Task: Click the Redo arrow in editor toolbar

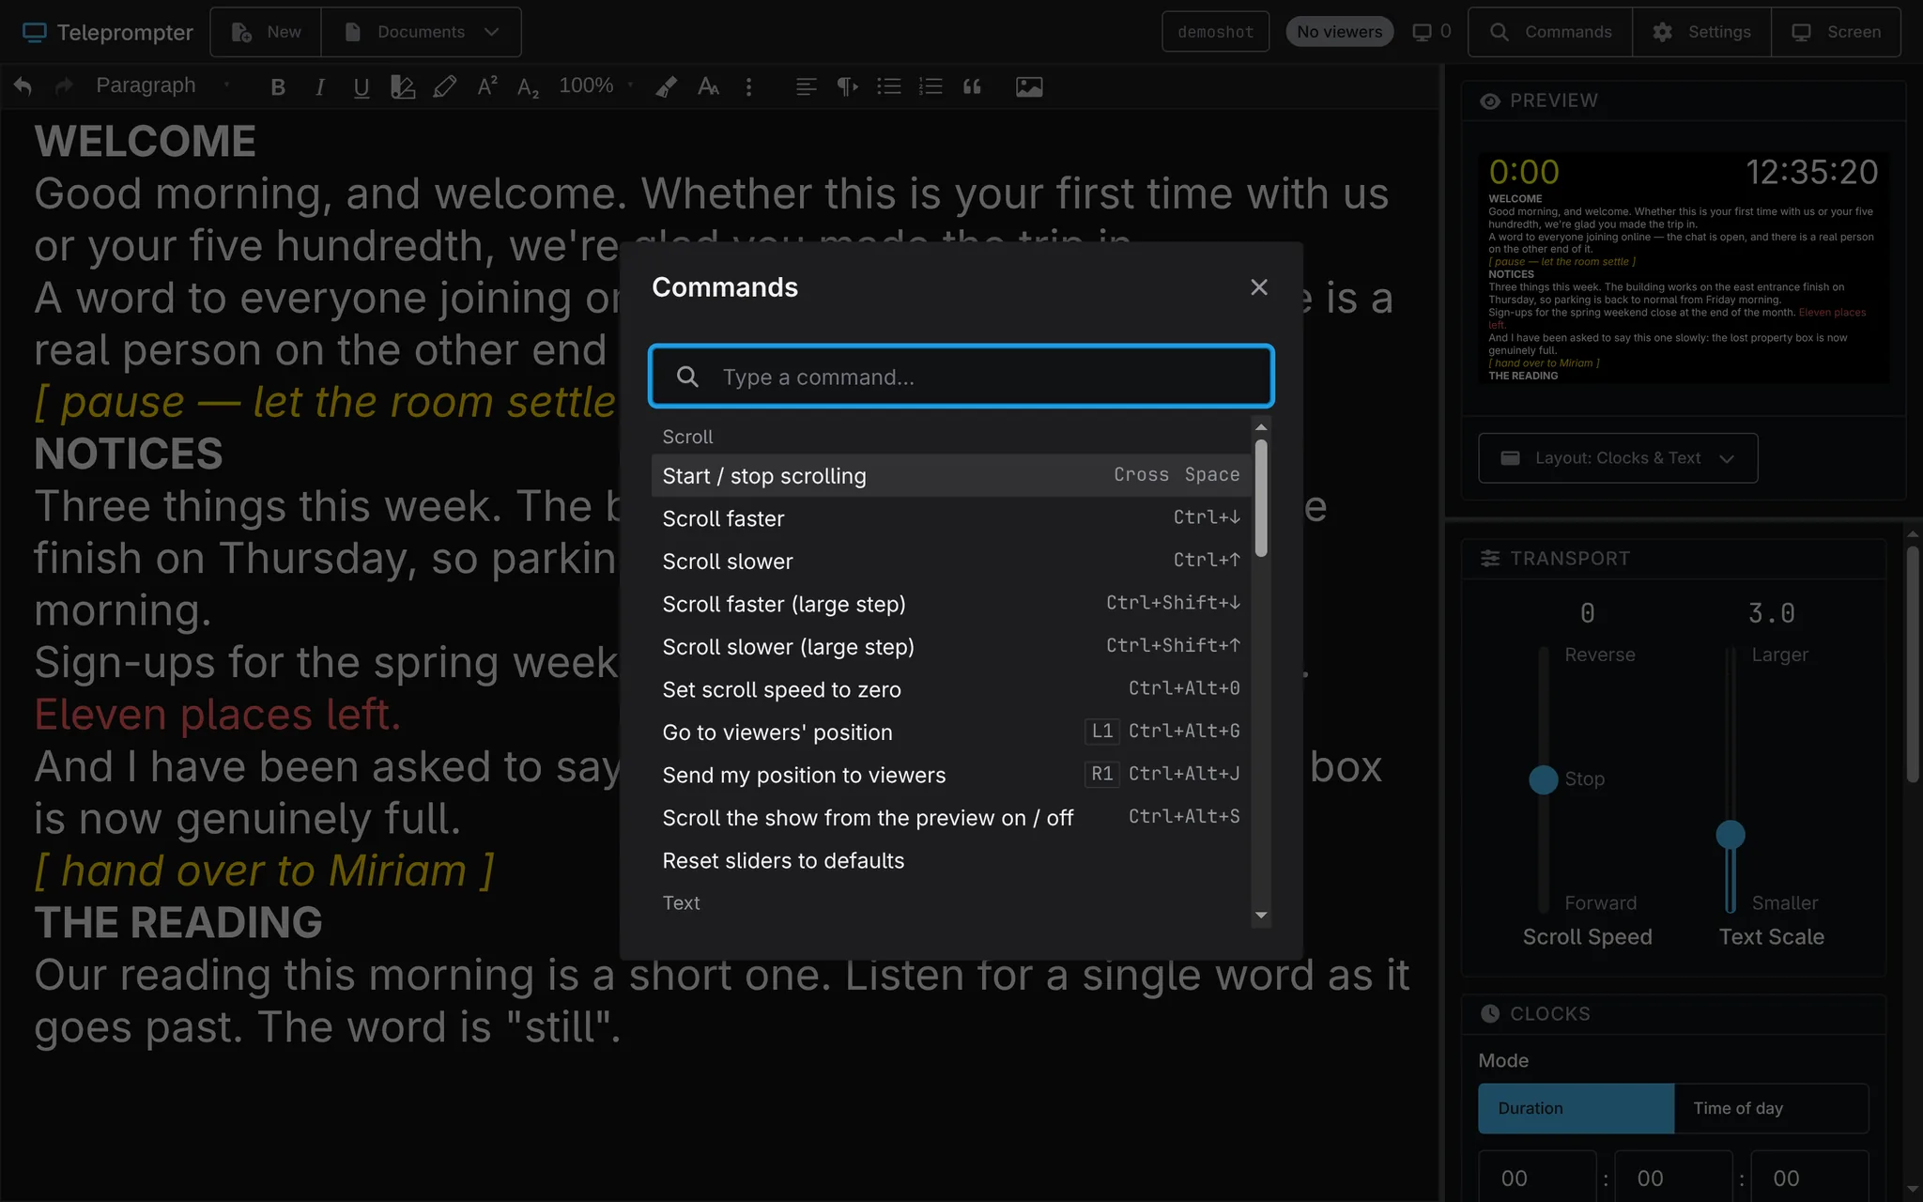Action: 64,86
